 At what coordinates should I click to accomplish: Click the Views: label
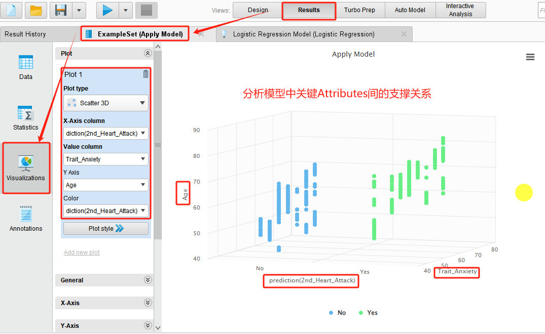coord(221,11)
